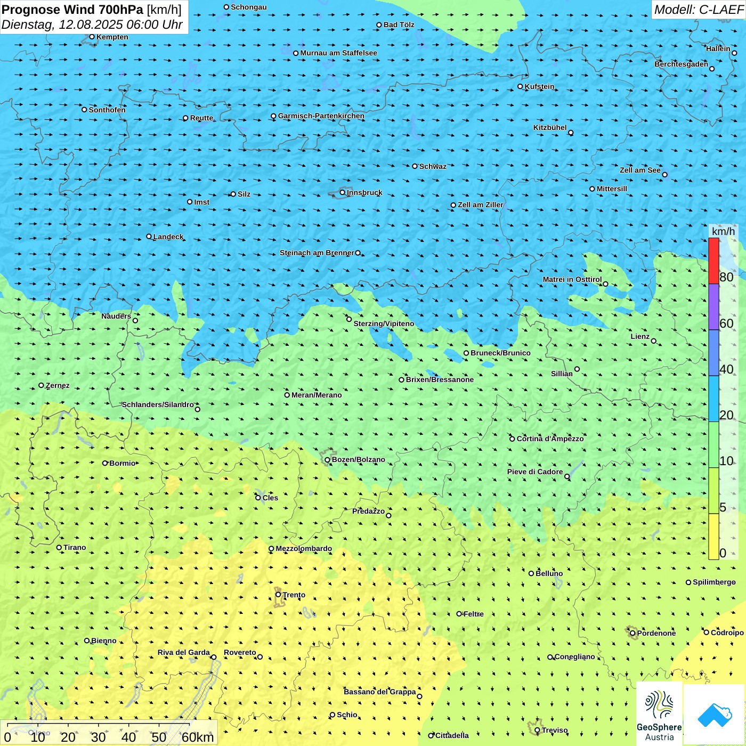Click the Zell am See label
This screenshot has width=746, height=746.
coord(640,170)
